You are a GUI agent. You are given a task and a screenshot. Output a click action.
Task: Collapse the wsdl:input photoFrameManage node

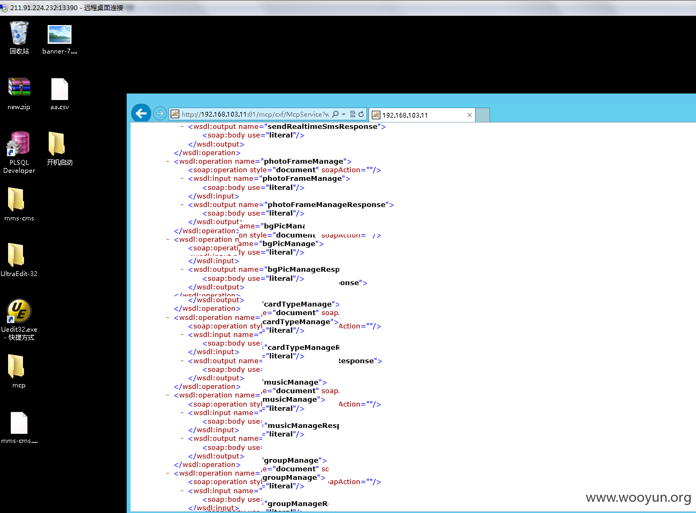point(182,179)
